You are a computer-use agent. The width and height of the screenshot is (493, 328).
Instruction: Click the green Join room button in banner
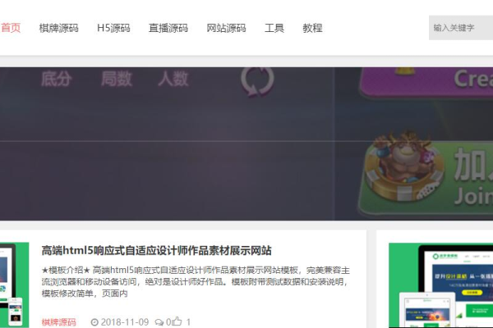pyautogui.click(x=426, y=175)
